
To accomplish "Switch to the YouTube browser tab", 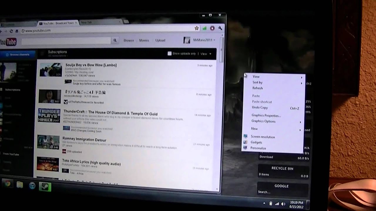I will tap(59, 23).
